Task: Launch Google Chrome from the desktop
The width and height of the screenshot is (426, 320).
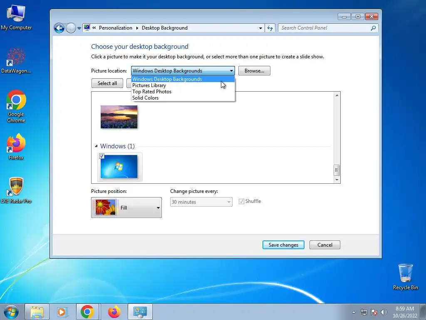Action: (16, 106)
